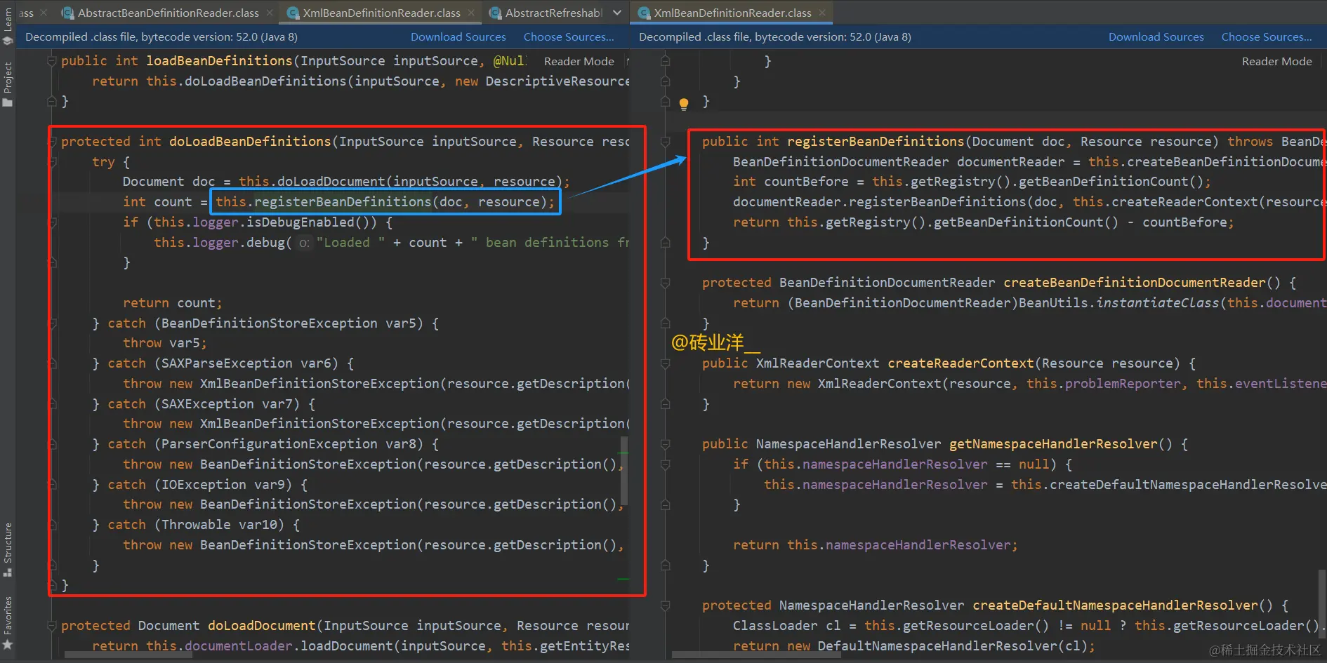This screenshot has width=1327, height=663.
Task: Select the left pane's XmlBeanDefinitionReader.class tab
Action: (381, 13)
